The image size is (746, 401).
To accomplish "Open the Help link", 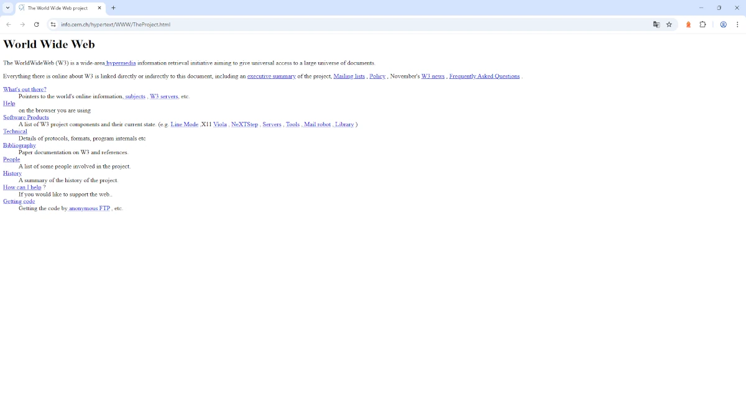I will click(9, 103).
